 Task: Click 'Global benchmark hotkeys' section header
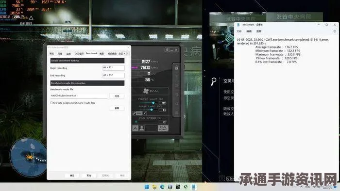pyautogui.click(x=87, y=61)
